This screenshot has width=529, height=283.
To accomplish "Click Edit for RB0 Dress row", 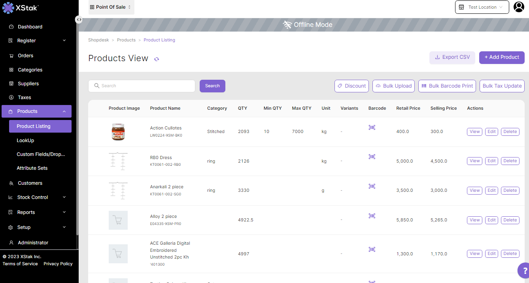I will (x=491, y=161).
